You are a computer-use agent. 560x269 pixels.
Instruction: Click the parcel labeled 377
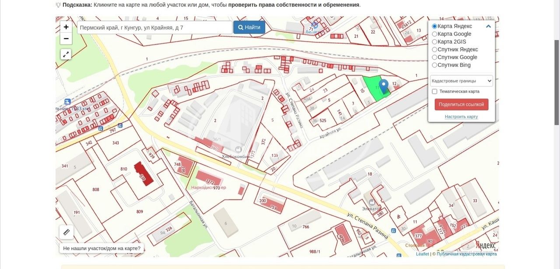pos(418,236)
